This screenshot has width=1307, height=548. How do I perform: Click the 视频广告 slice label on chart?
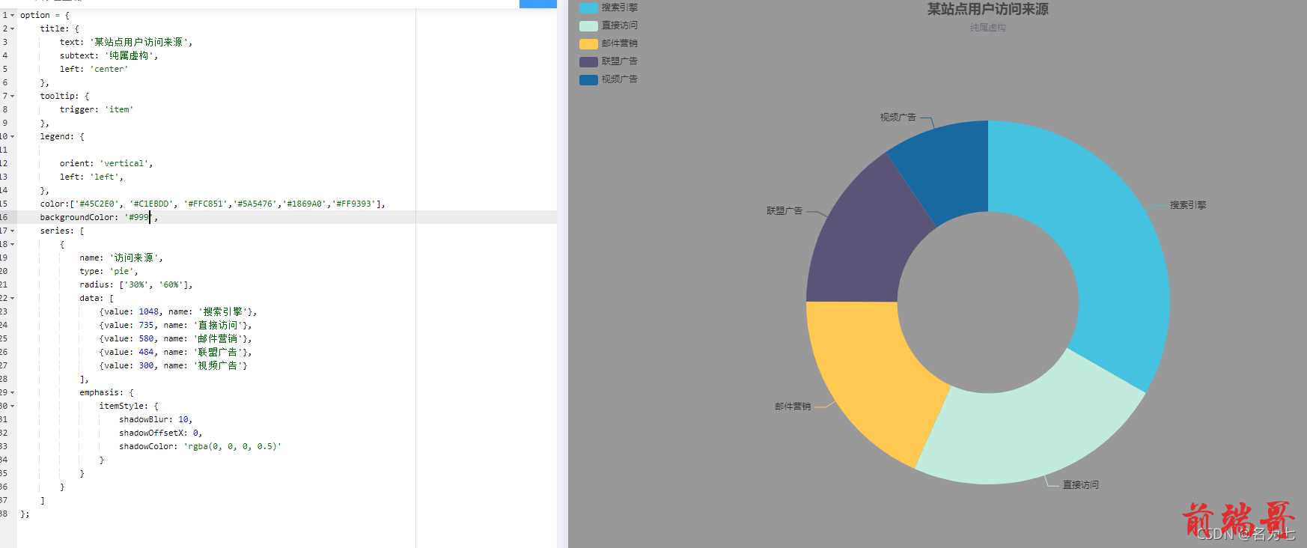[x=898, y=118]
